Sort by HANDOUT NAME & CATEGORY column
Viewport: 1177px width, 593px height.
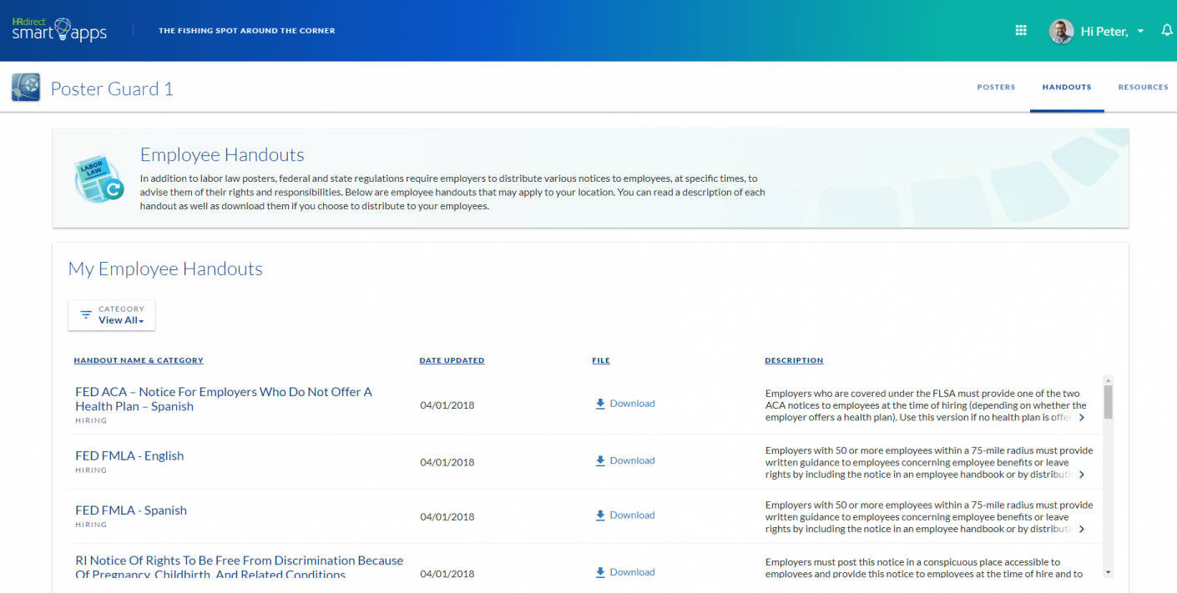[x=139, y=359]
